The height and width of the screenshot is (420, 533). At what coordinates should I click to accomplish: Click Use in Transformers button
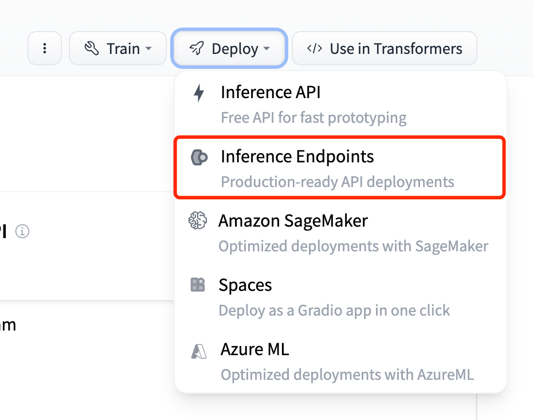click(385, 48)
